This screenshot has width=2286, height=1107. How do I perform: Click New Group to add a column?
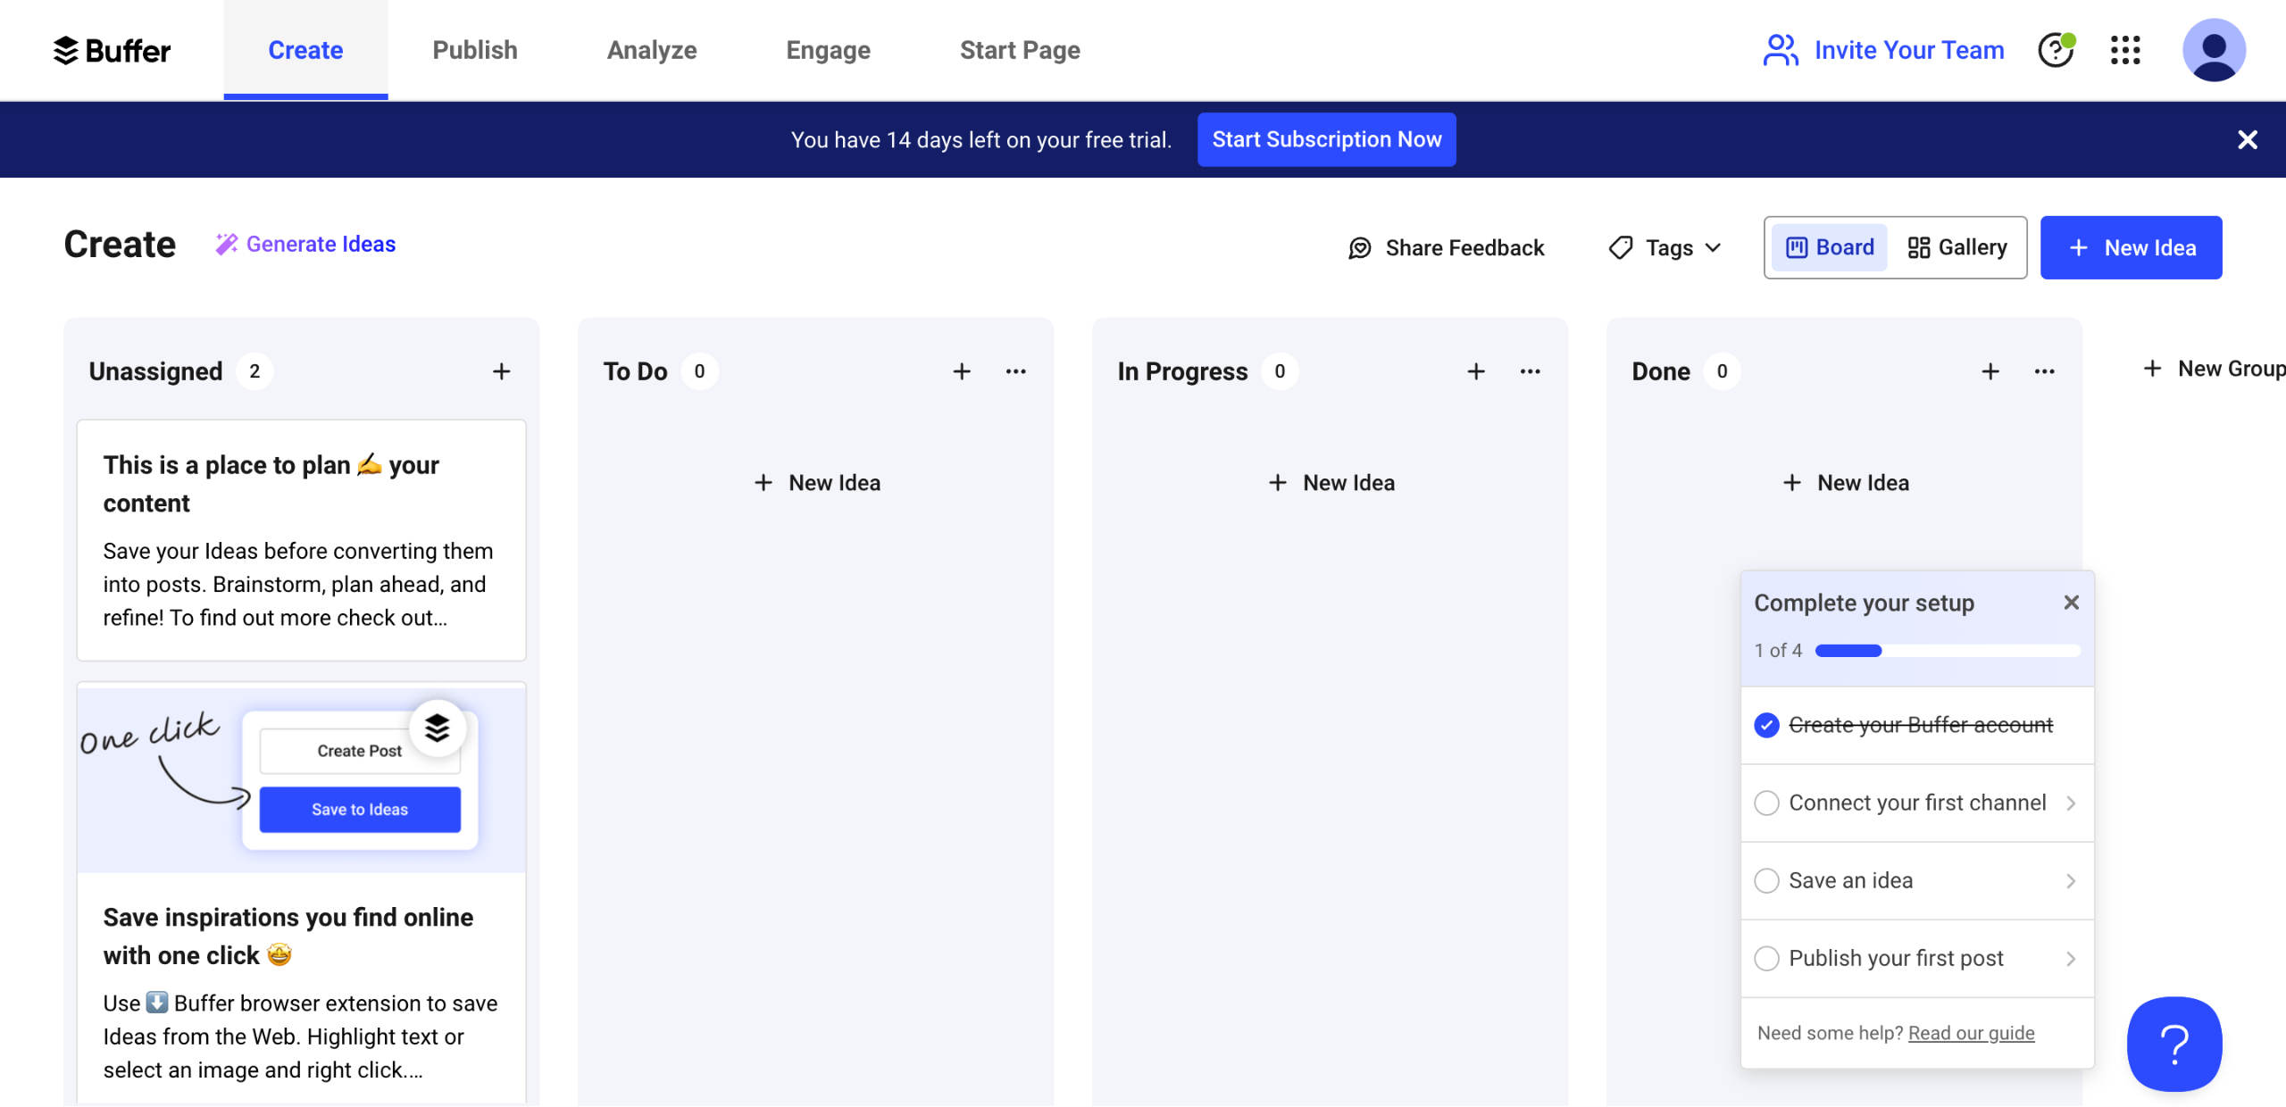tap(2214, 369)
